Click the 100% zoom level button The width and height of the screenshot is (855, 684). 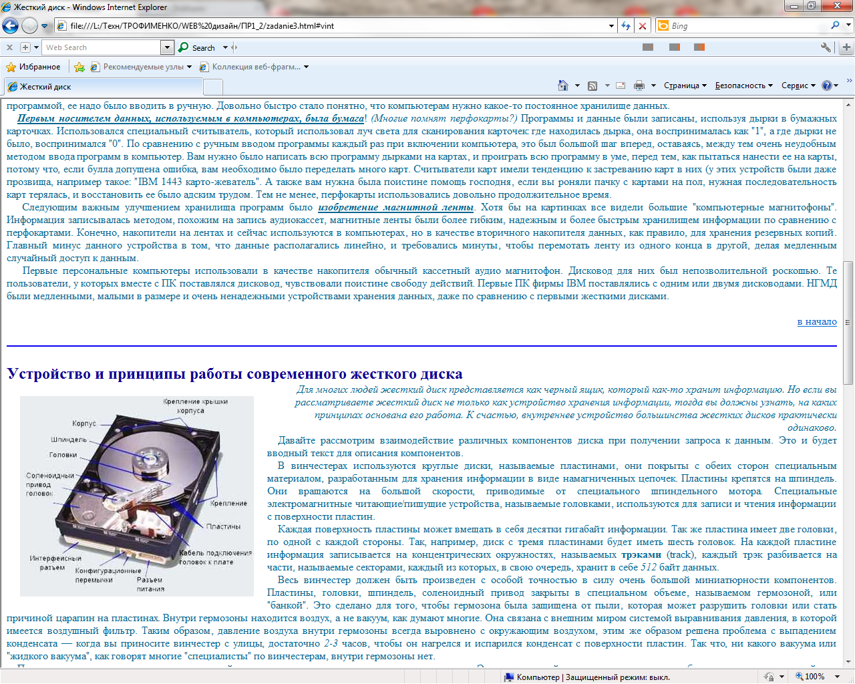pos(810,676)
